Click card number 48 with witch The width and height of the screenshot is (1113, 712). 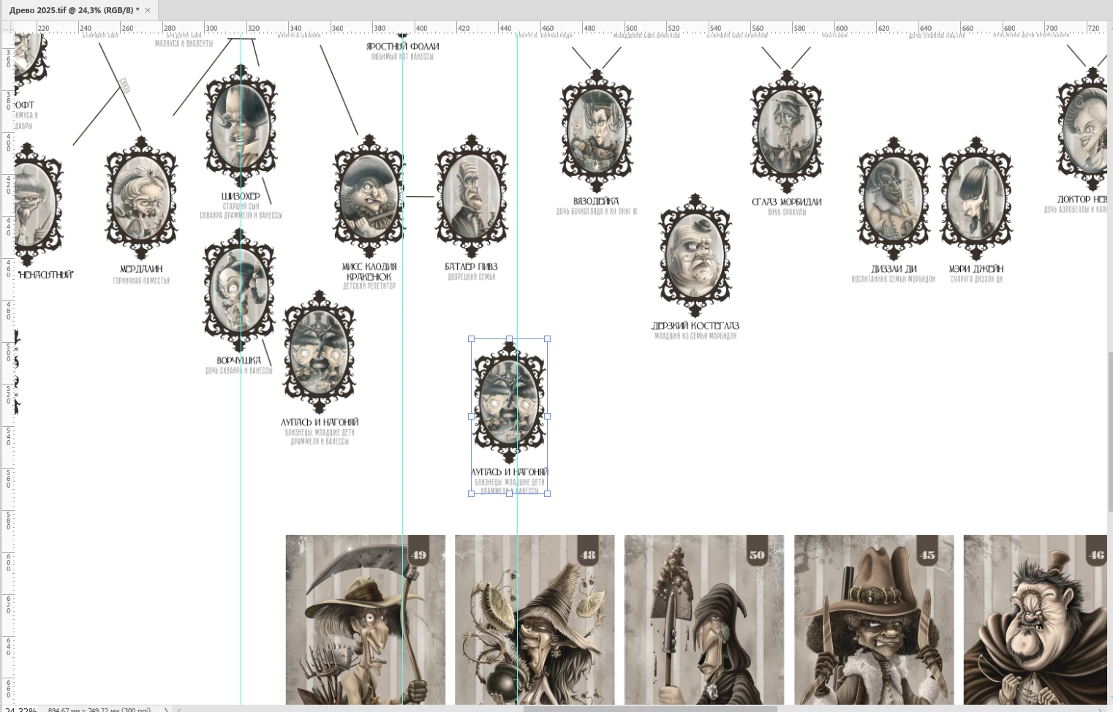[535, 620]
